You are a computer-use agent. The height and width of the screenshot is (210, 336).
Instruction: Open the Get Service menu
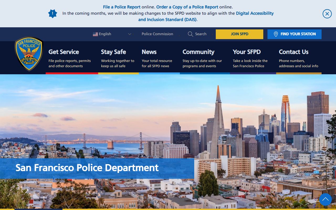pyautogui.click(x=64, y=52)
